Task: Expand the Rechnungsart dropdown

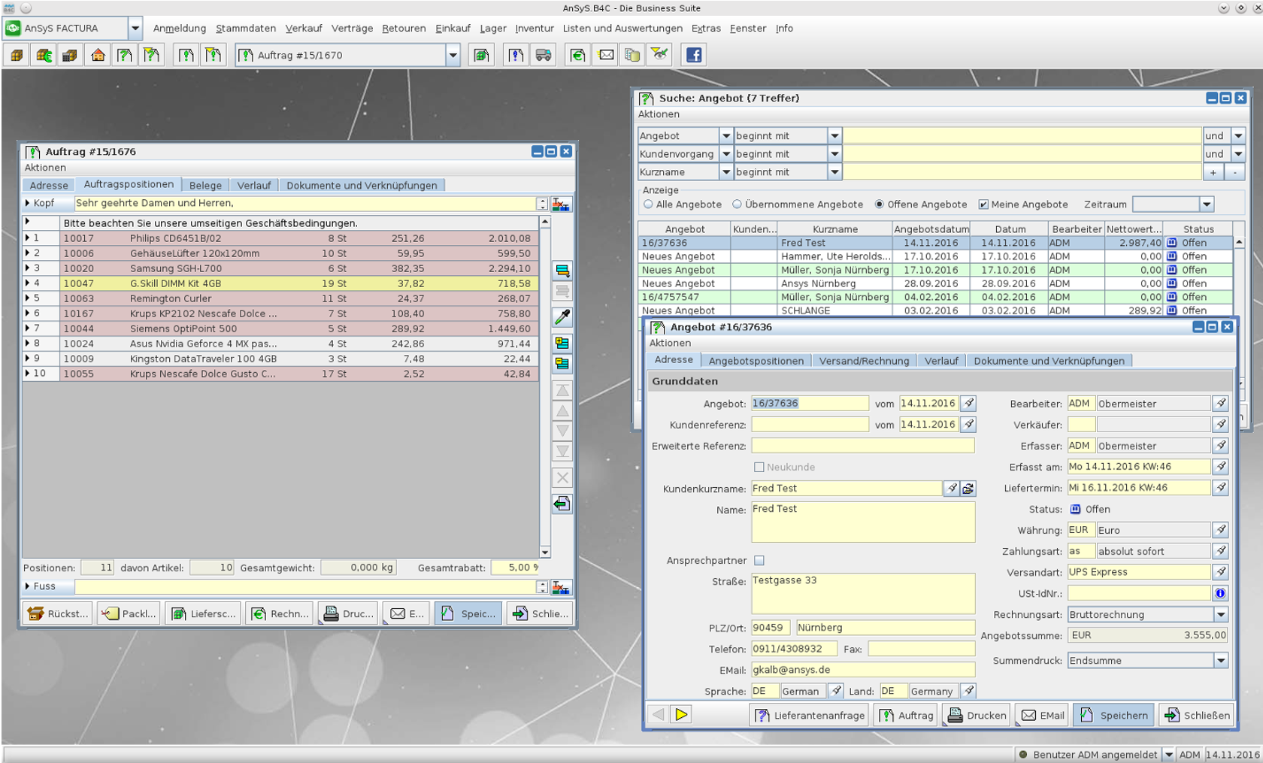Action: (x=1221, y=614)
